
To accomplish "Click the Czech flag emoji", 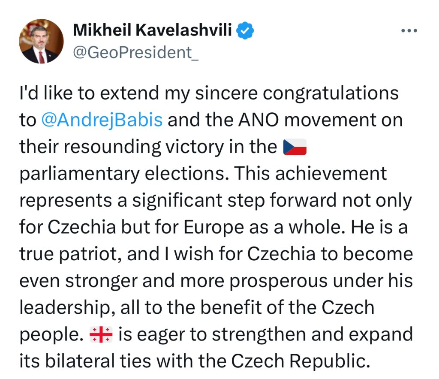I will coord(295,147).
